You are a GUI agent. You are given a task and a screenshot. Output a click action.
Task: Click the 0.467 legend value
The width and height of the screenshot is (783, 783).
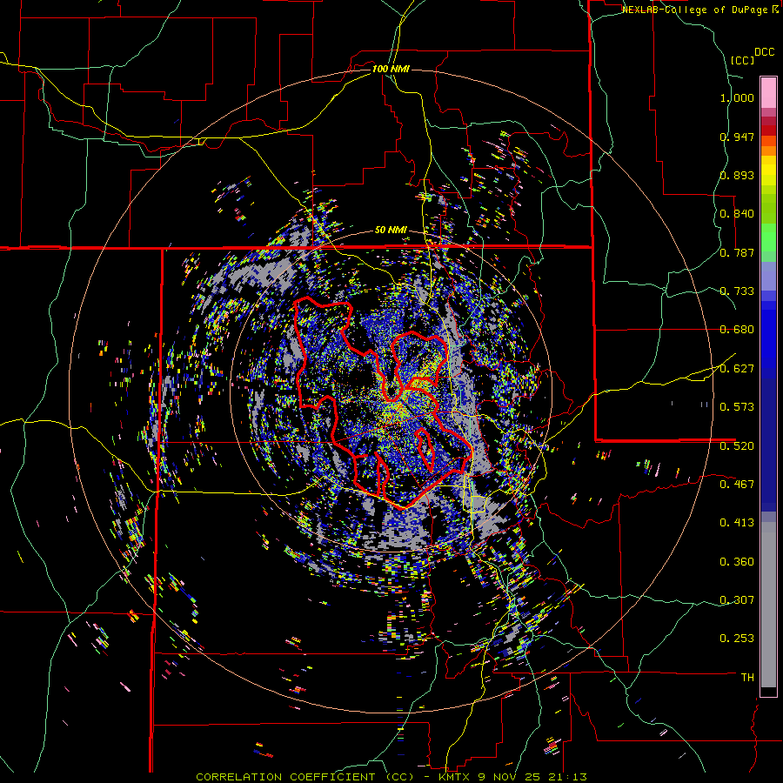[x=737, y=485]
